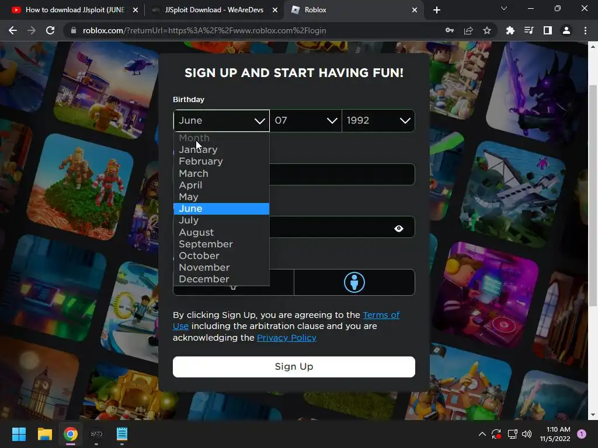Click the browser address bar URL
The height and width of the screenshot is (448, 598).
tap(204, 30)
